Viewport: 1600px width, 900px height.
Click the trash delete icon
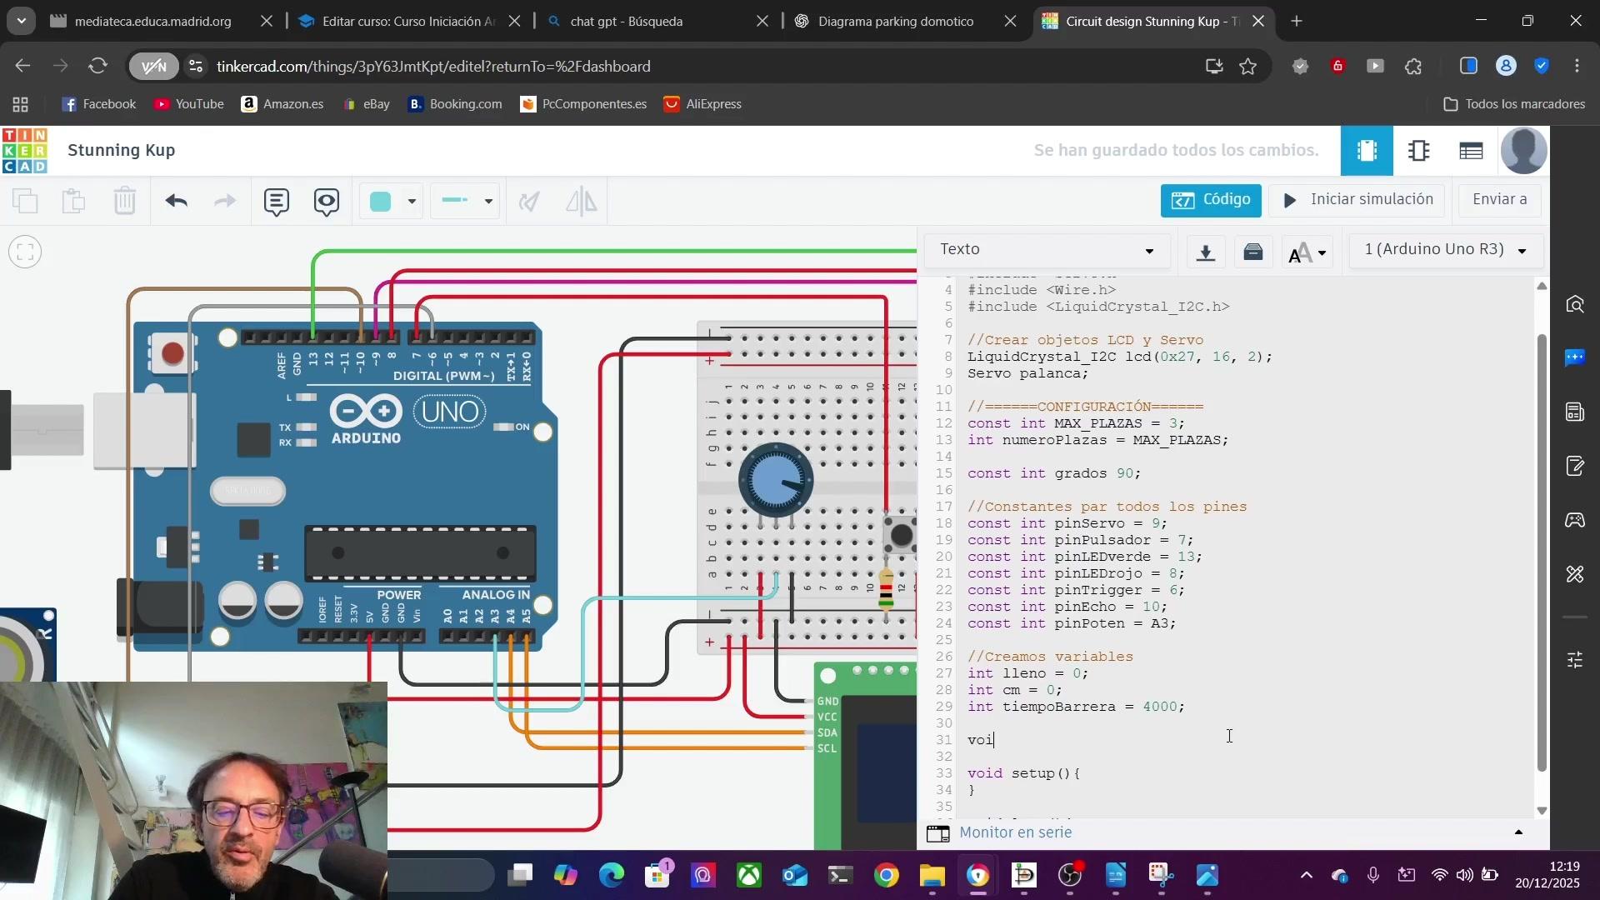pyautogui.click(x=125, y=201)
